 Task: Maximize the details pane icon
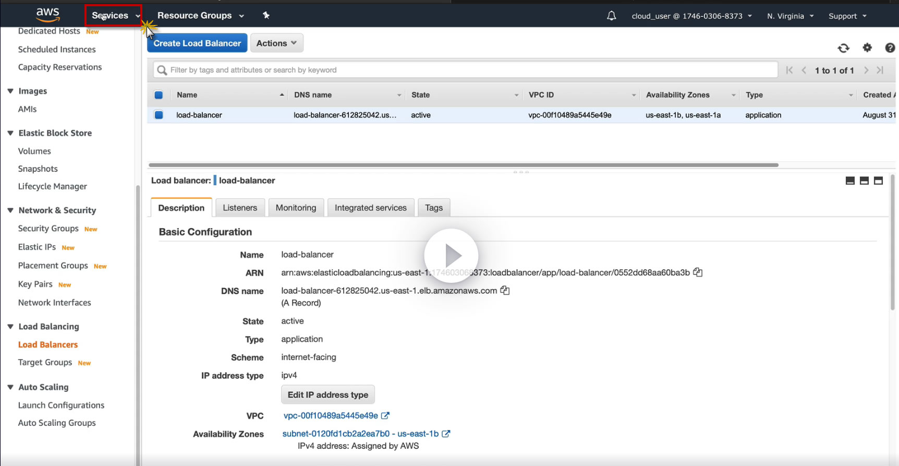pyautogui.click(x=879, y=181)
